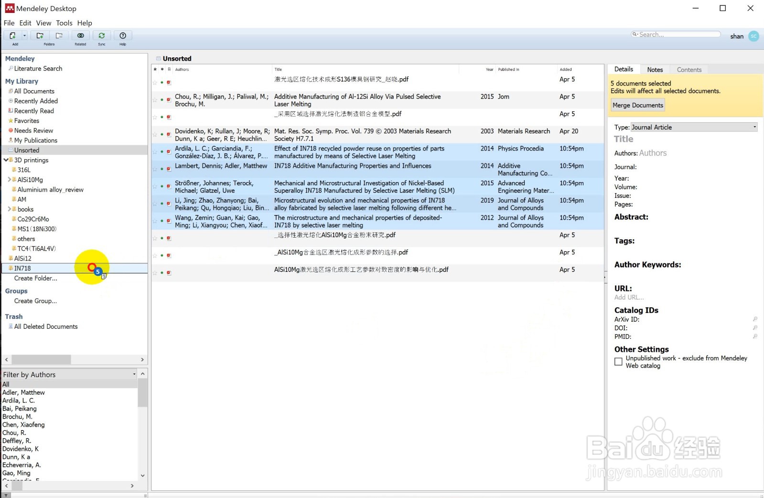This screenshot has height=498, width=764.
Task: Toggle favorite star for Strößner row
Action: (155, 186)
